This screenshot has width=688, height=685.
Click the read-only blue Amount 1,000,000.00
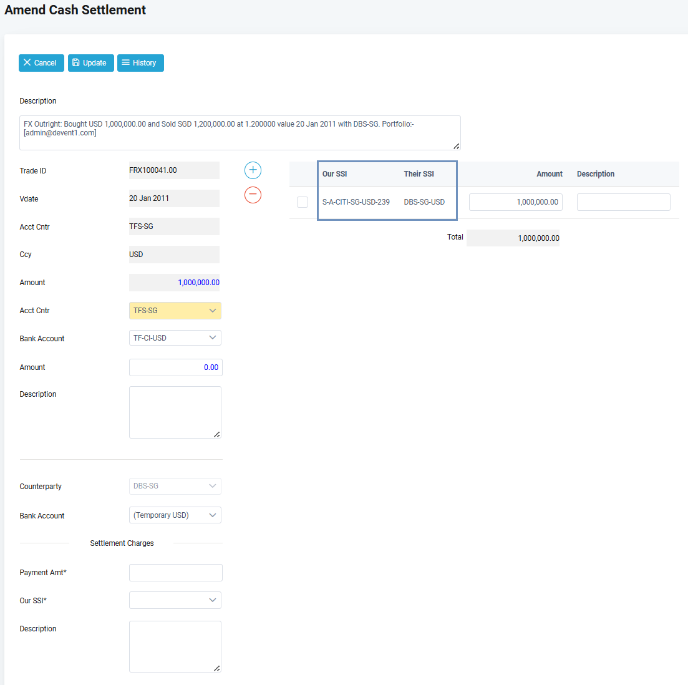(x=174, y=283)
